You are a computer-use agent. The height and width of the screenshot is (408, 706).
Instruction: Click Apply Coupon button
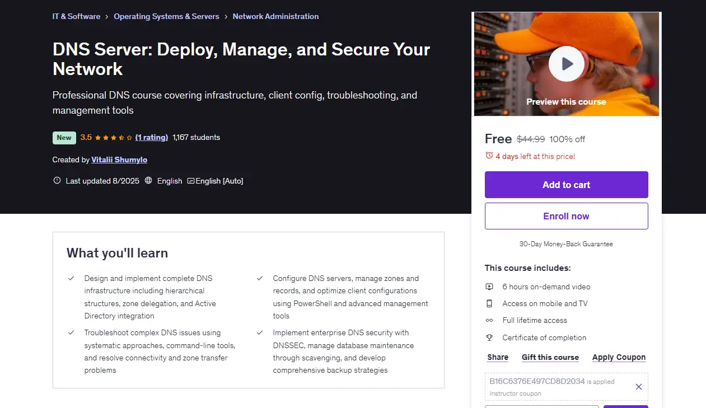coord(619,357)
